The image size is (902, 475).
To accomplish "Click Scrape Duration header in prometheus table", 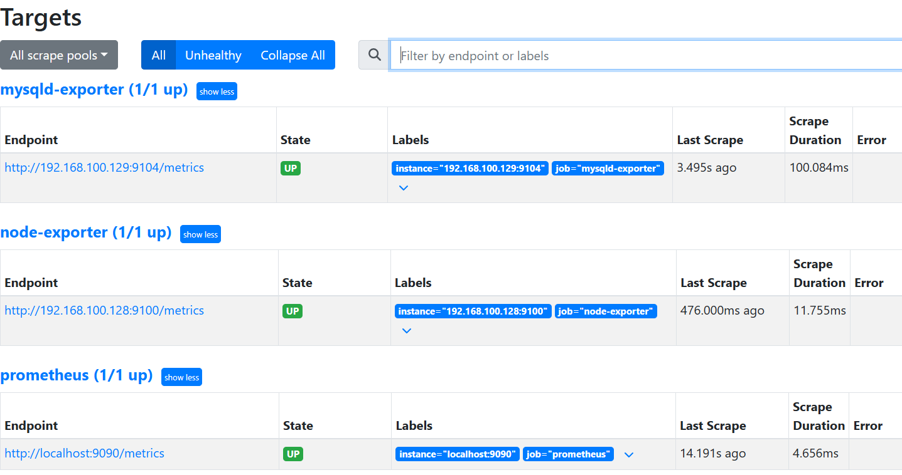I will tap(819, 416).
